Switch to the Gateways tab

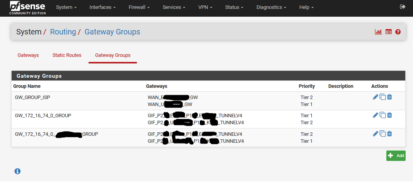[x=28, y=55]
